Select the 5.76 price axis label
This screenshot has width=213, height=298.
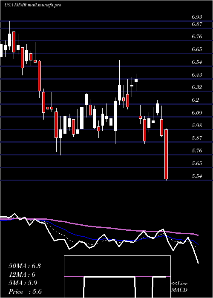click(197, 151)
